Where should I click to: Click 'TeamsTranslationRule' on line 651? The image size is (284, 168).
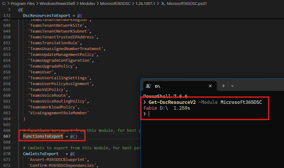[54, 43]
